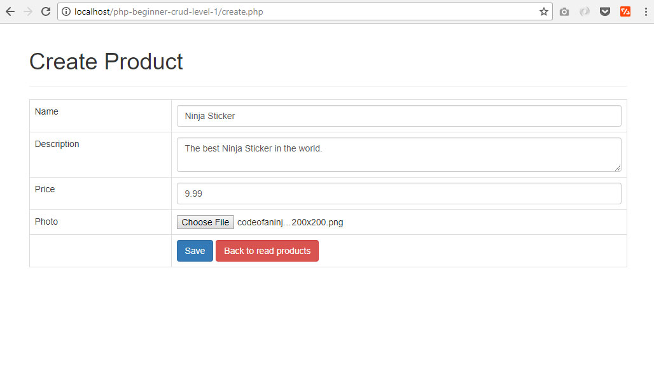The height and width of the screenshot is (380, 654).
Task: Click the back navigation arrow
Action: point(10,11)
